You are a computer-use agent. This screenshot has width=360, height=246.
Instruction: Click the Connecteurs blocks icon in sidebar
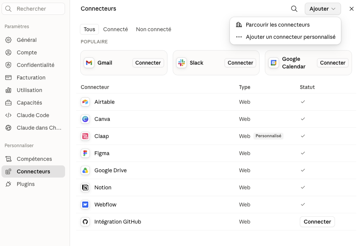[x=8, y=171]
